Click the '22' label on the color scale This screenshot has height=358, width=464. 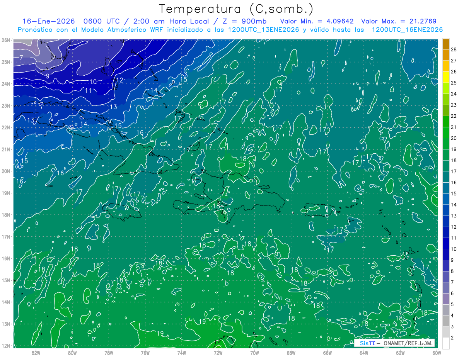click(454, 116)
